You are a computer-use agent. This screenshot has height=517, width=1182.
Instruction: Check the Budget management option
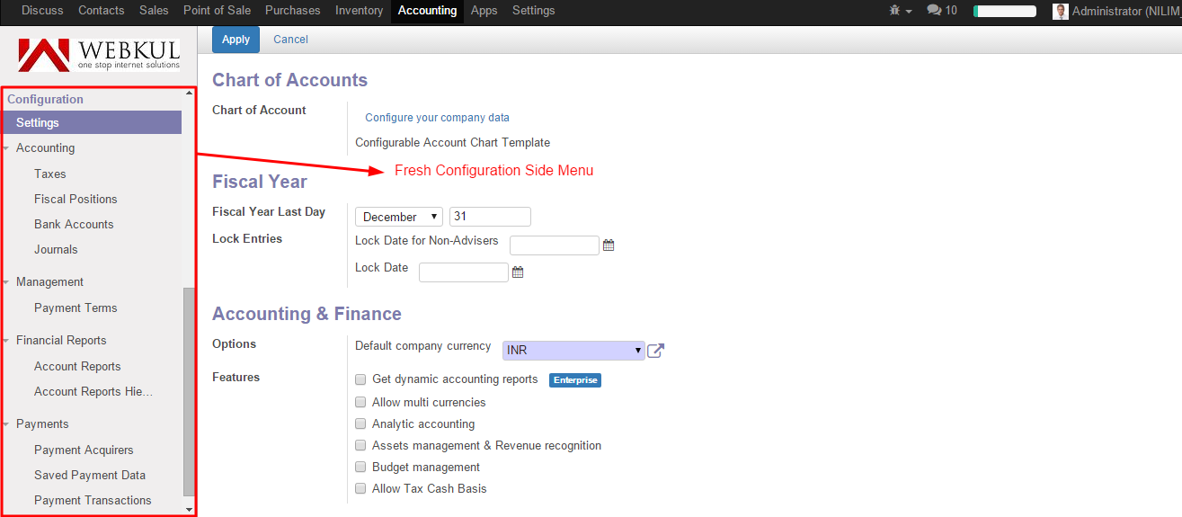(x=360, y=467)
